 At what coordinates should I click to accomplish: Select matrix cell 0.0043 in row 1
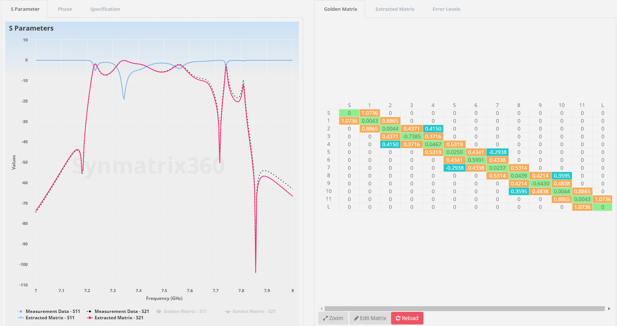point(370,121)
